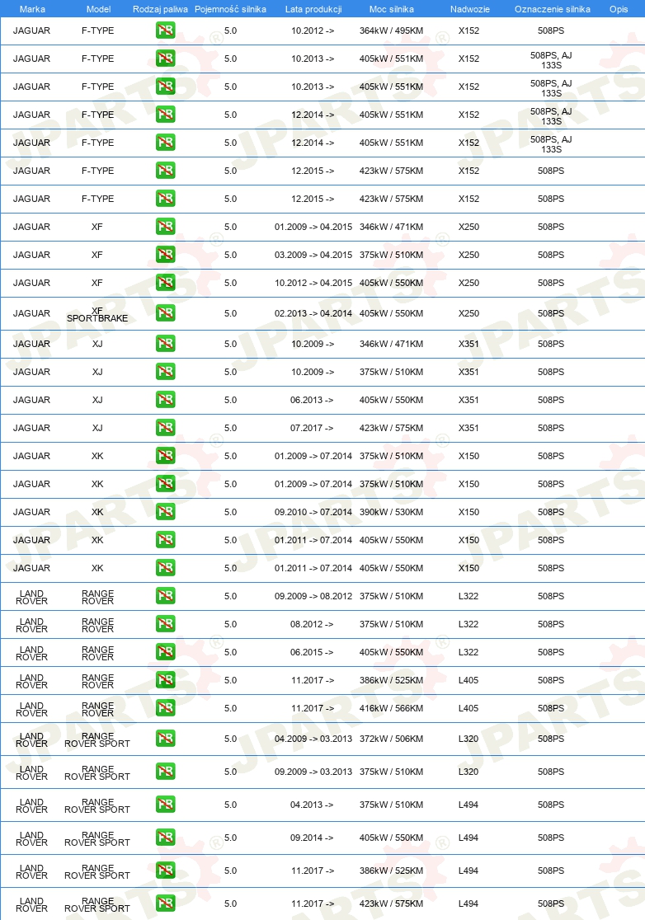The image size is (645, 920).
Task: Select the '04.2009 -> 03.2013' production years cell
Action: tap(313, 739)
